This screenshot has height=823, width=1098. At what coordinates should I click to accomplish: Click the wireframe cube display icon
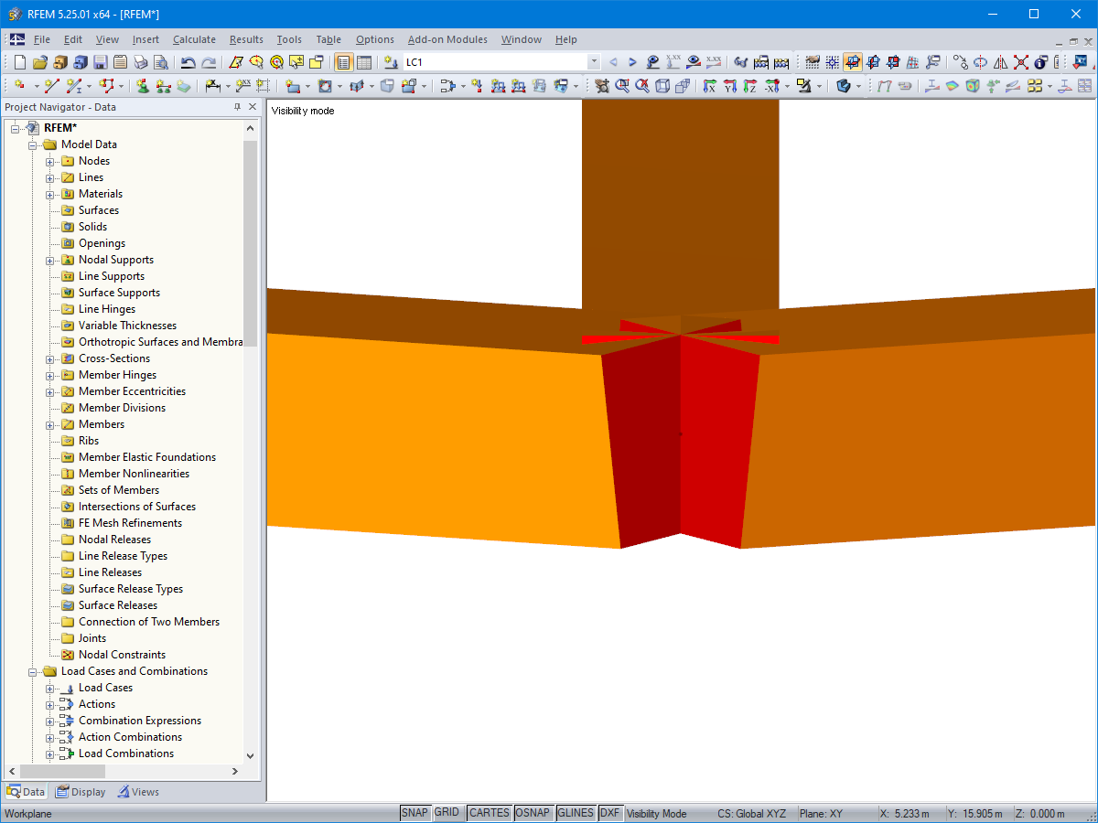point(662,86)
